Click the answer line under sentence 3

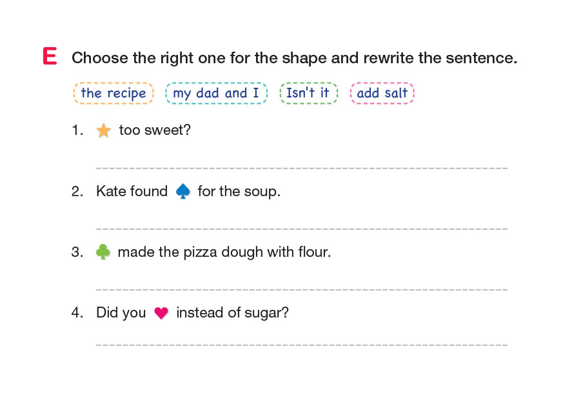301,289
